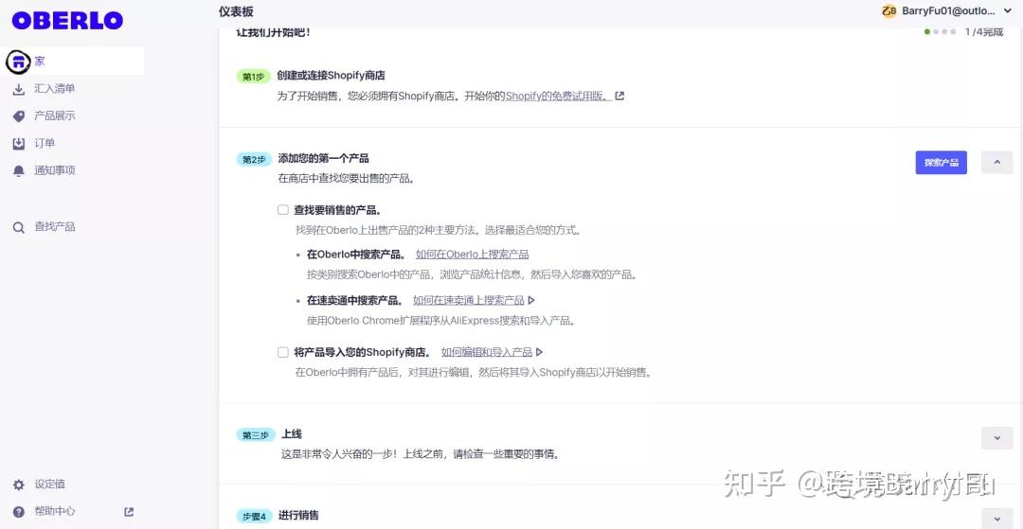Click the 第2步 badge
This screenshot has width=1023, height=529.
[x=254, y=159]
